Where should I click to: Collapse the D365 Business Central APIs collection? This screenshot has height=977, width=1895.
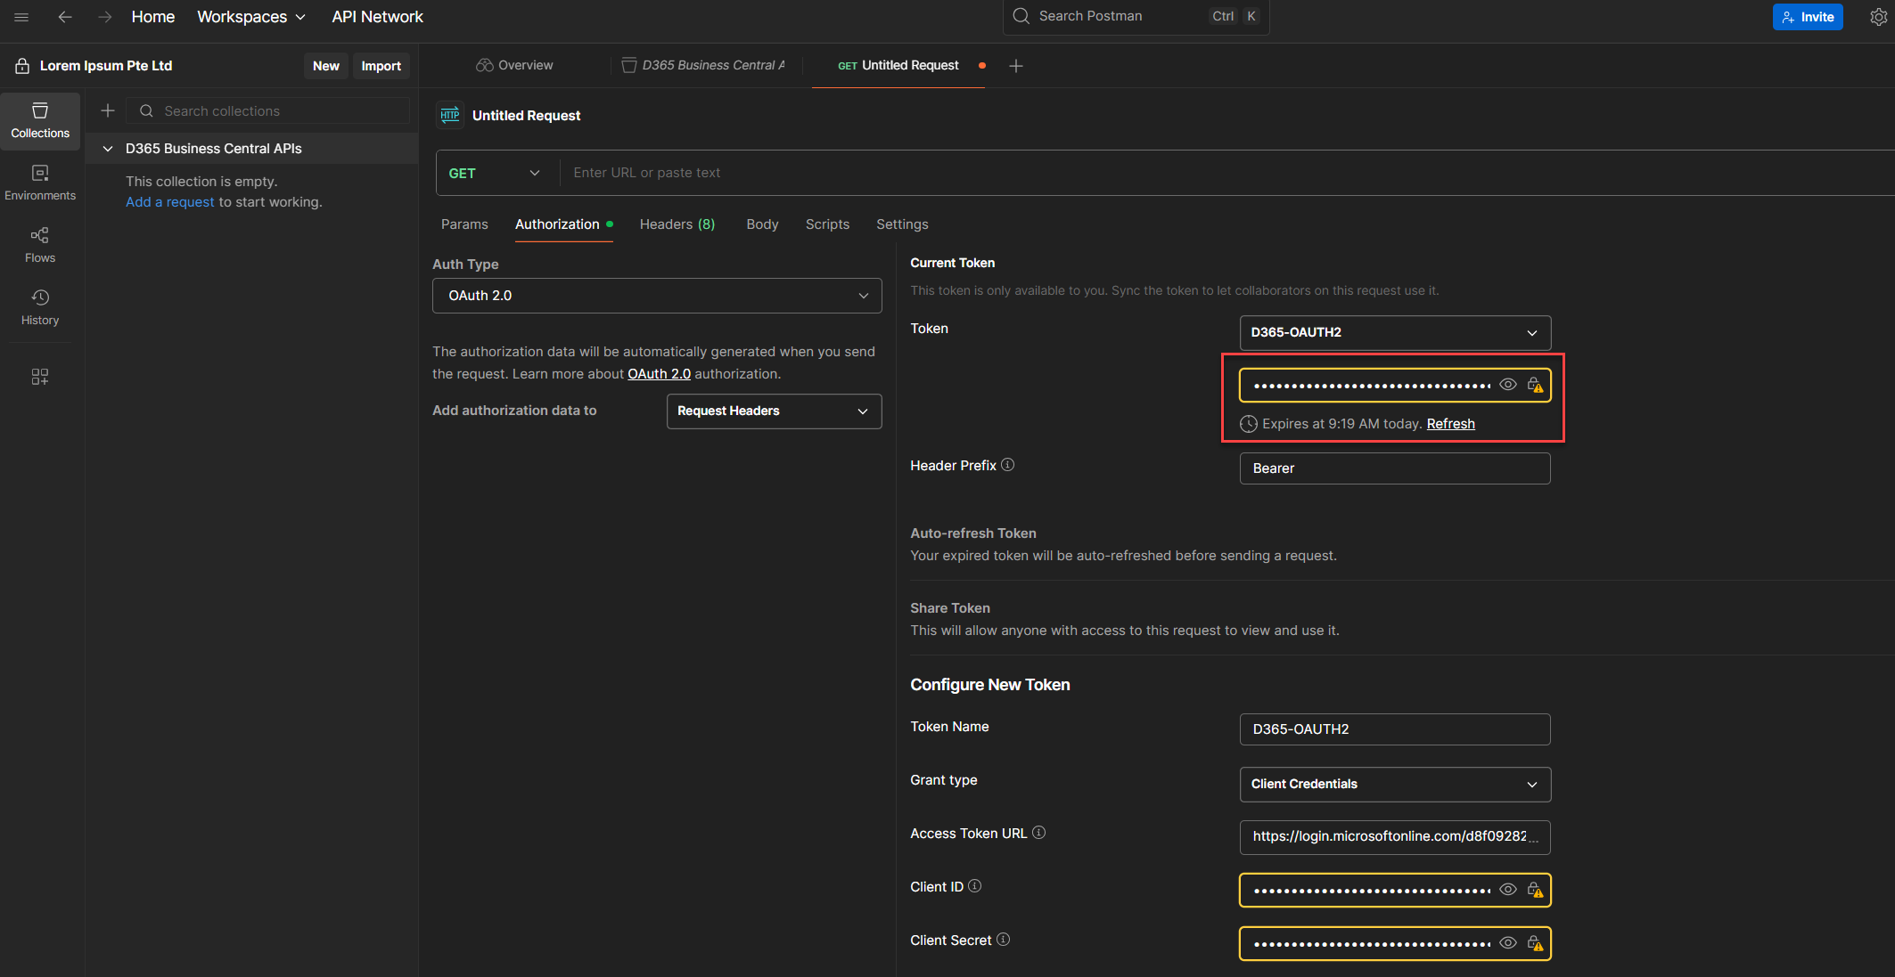(x=108, y=149)
